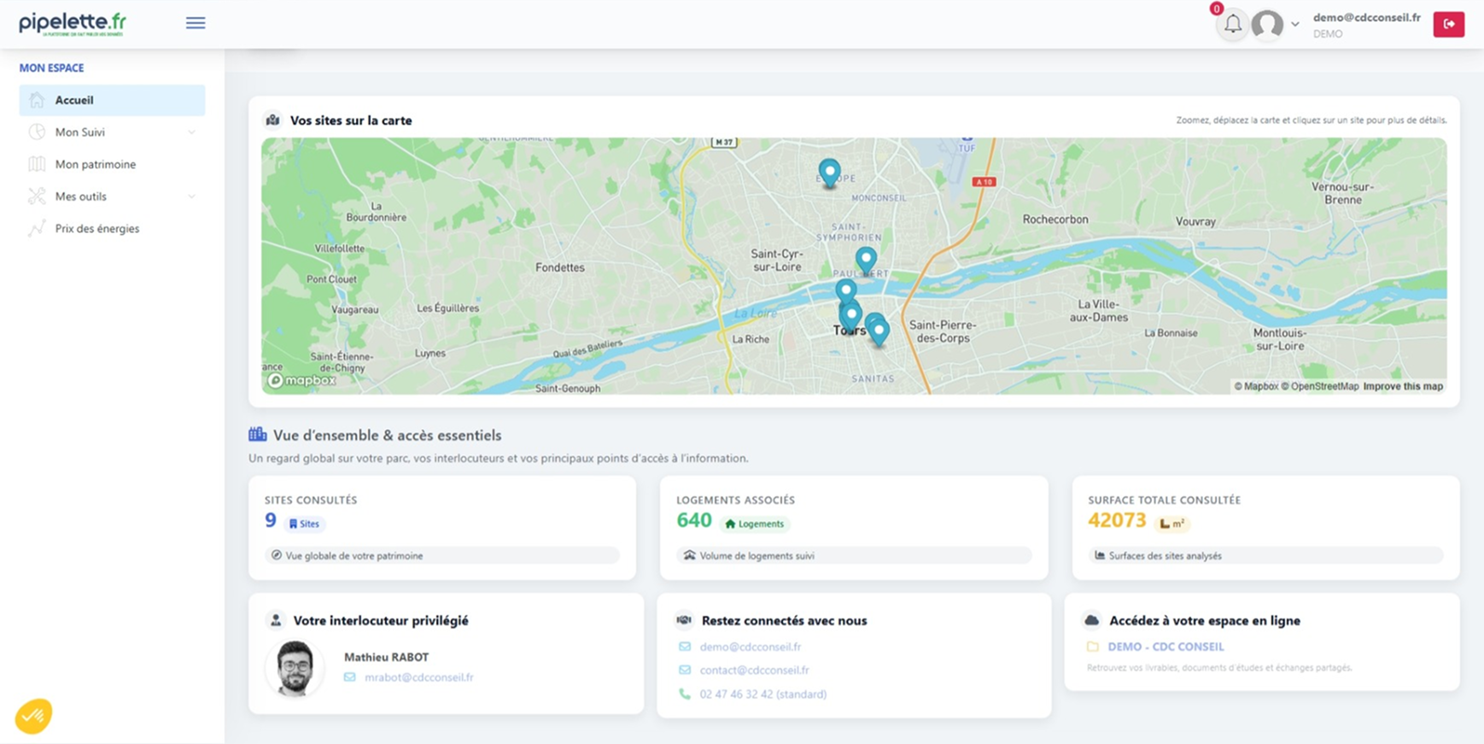Screen dimensions: 1484x744
Task: Open the notifications bell
Action: pyautogui.click(x=1232, y=25)
